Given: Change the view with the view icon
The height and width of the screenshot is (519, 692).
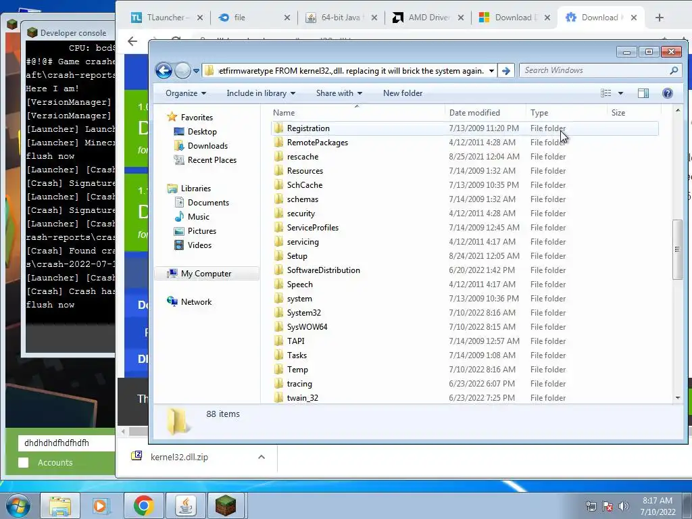Looking at the screenshot, I should [x=606, y=93].
